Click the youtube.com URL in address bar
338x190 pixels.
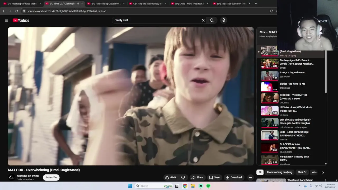point(67,11)
